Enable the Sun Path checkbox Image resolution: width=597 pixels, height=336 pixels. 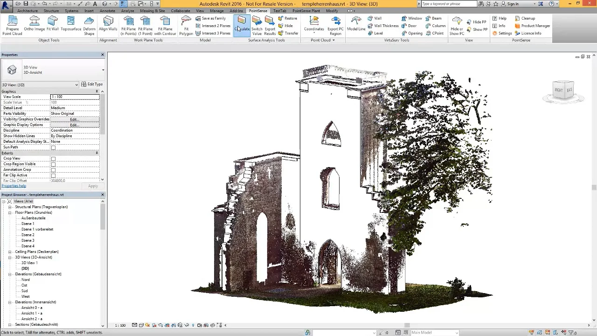pyautogui.click(x=53, y=147)
